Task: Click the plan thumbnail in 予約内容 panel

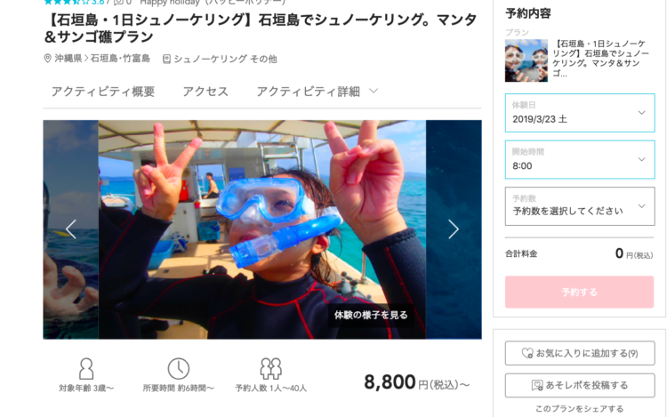Action: (x=526, y=60)
